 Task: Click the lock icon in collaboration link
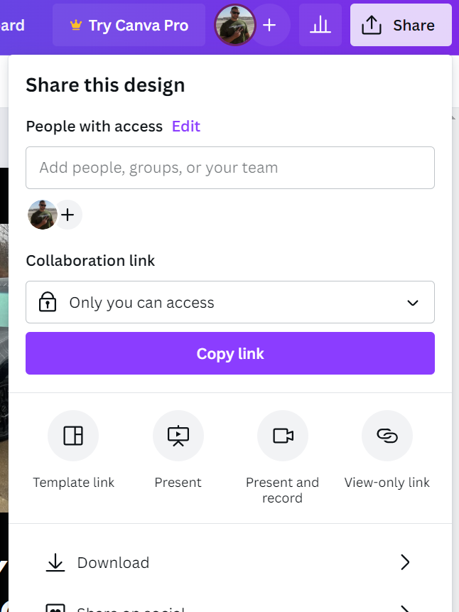[x=48, y=303]
